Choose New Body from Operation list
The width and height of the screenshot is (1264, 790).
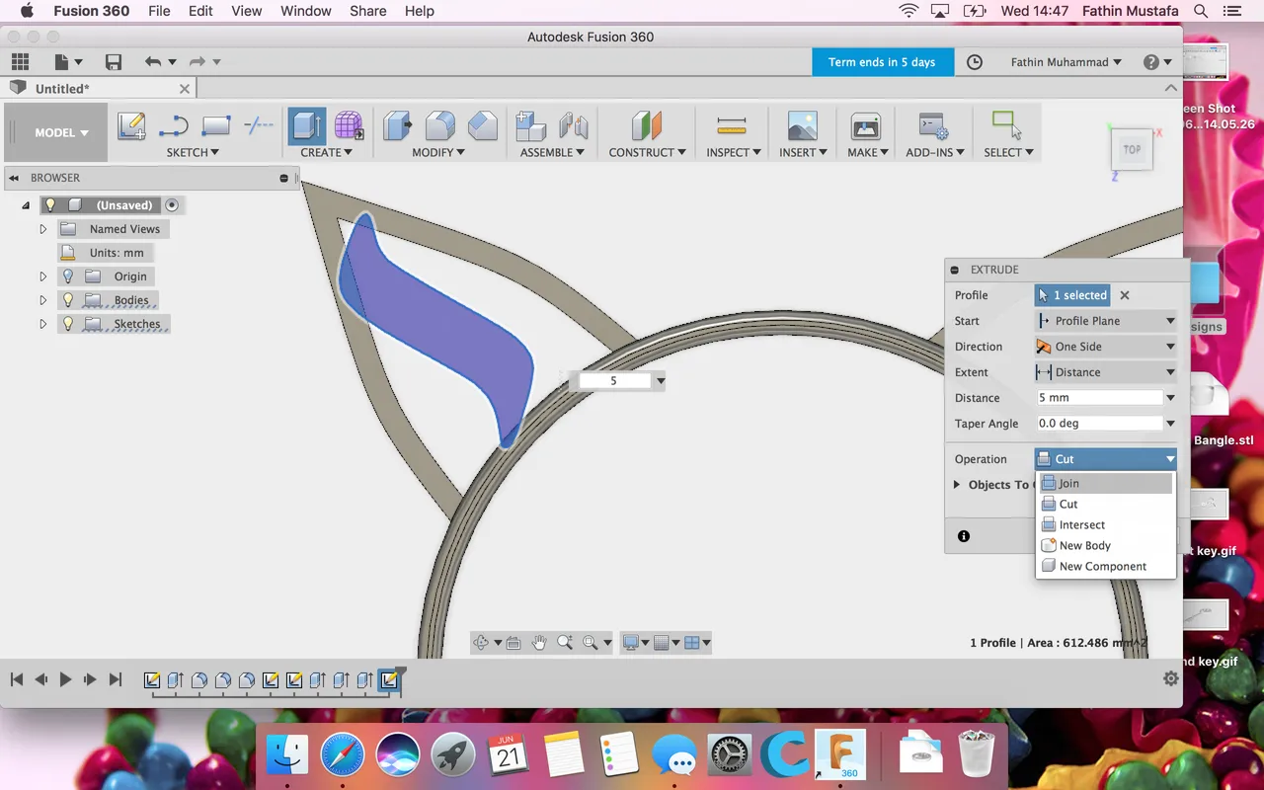(x=1105, y=545)
